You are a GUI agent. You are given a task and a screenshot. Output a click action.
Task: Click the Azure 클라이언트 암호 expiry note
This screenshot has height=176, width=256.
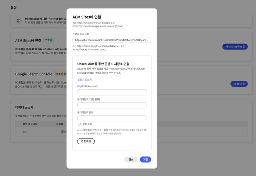(112, 132)
